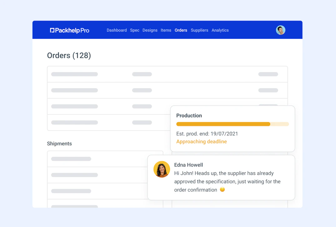
Task: Click Edna Howell's profile picture
Action: click(162, 169)
